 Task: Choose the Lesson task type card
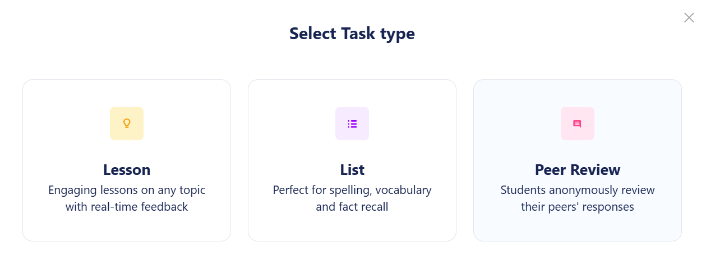[x=127, y=160]
